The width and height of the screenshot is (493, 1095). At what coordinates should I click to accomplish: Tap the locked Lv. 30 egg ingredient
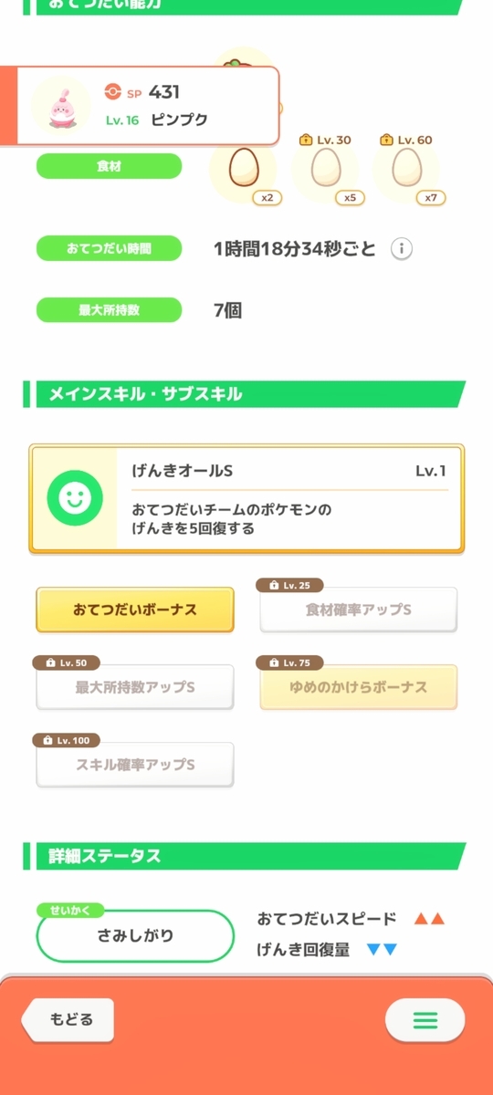tap(326, 170)
